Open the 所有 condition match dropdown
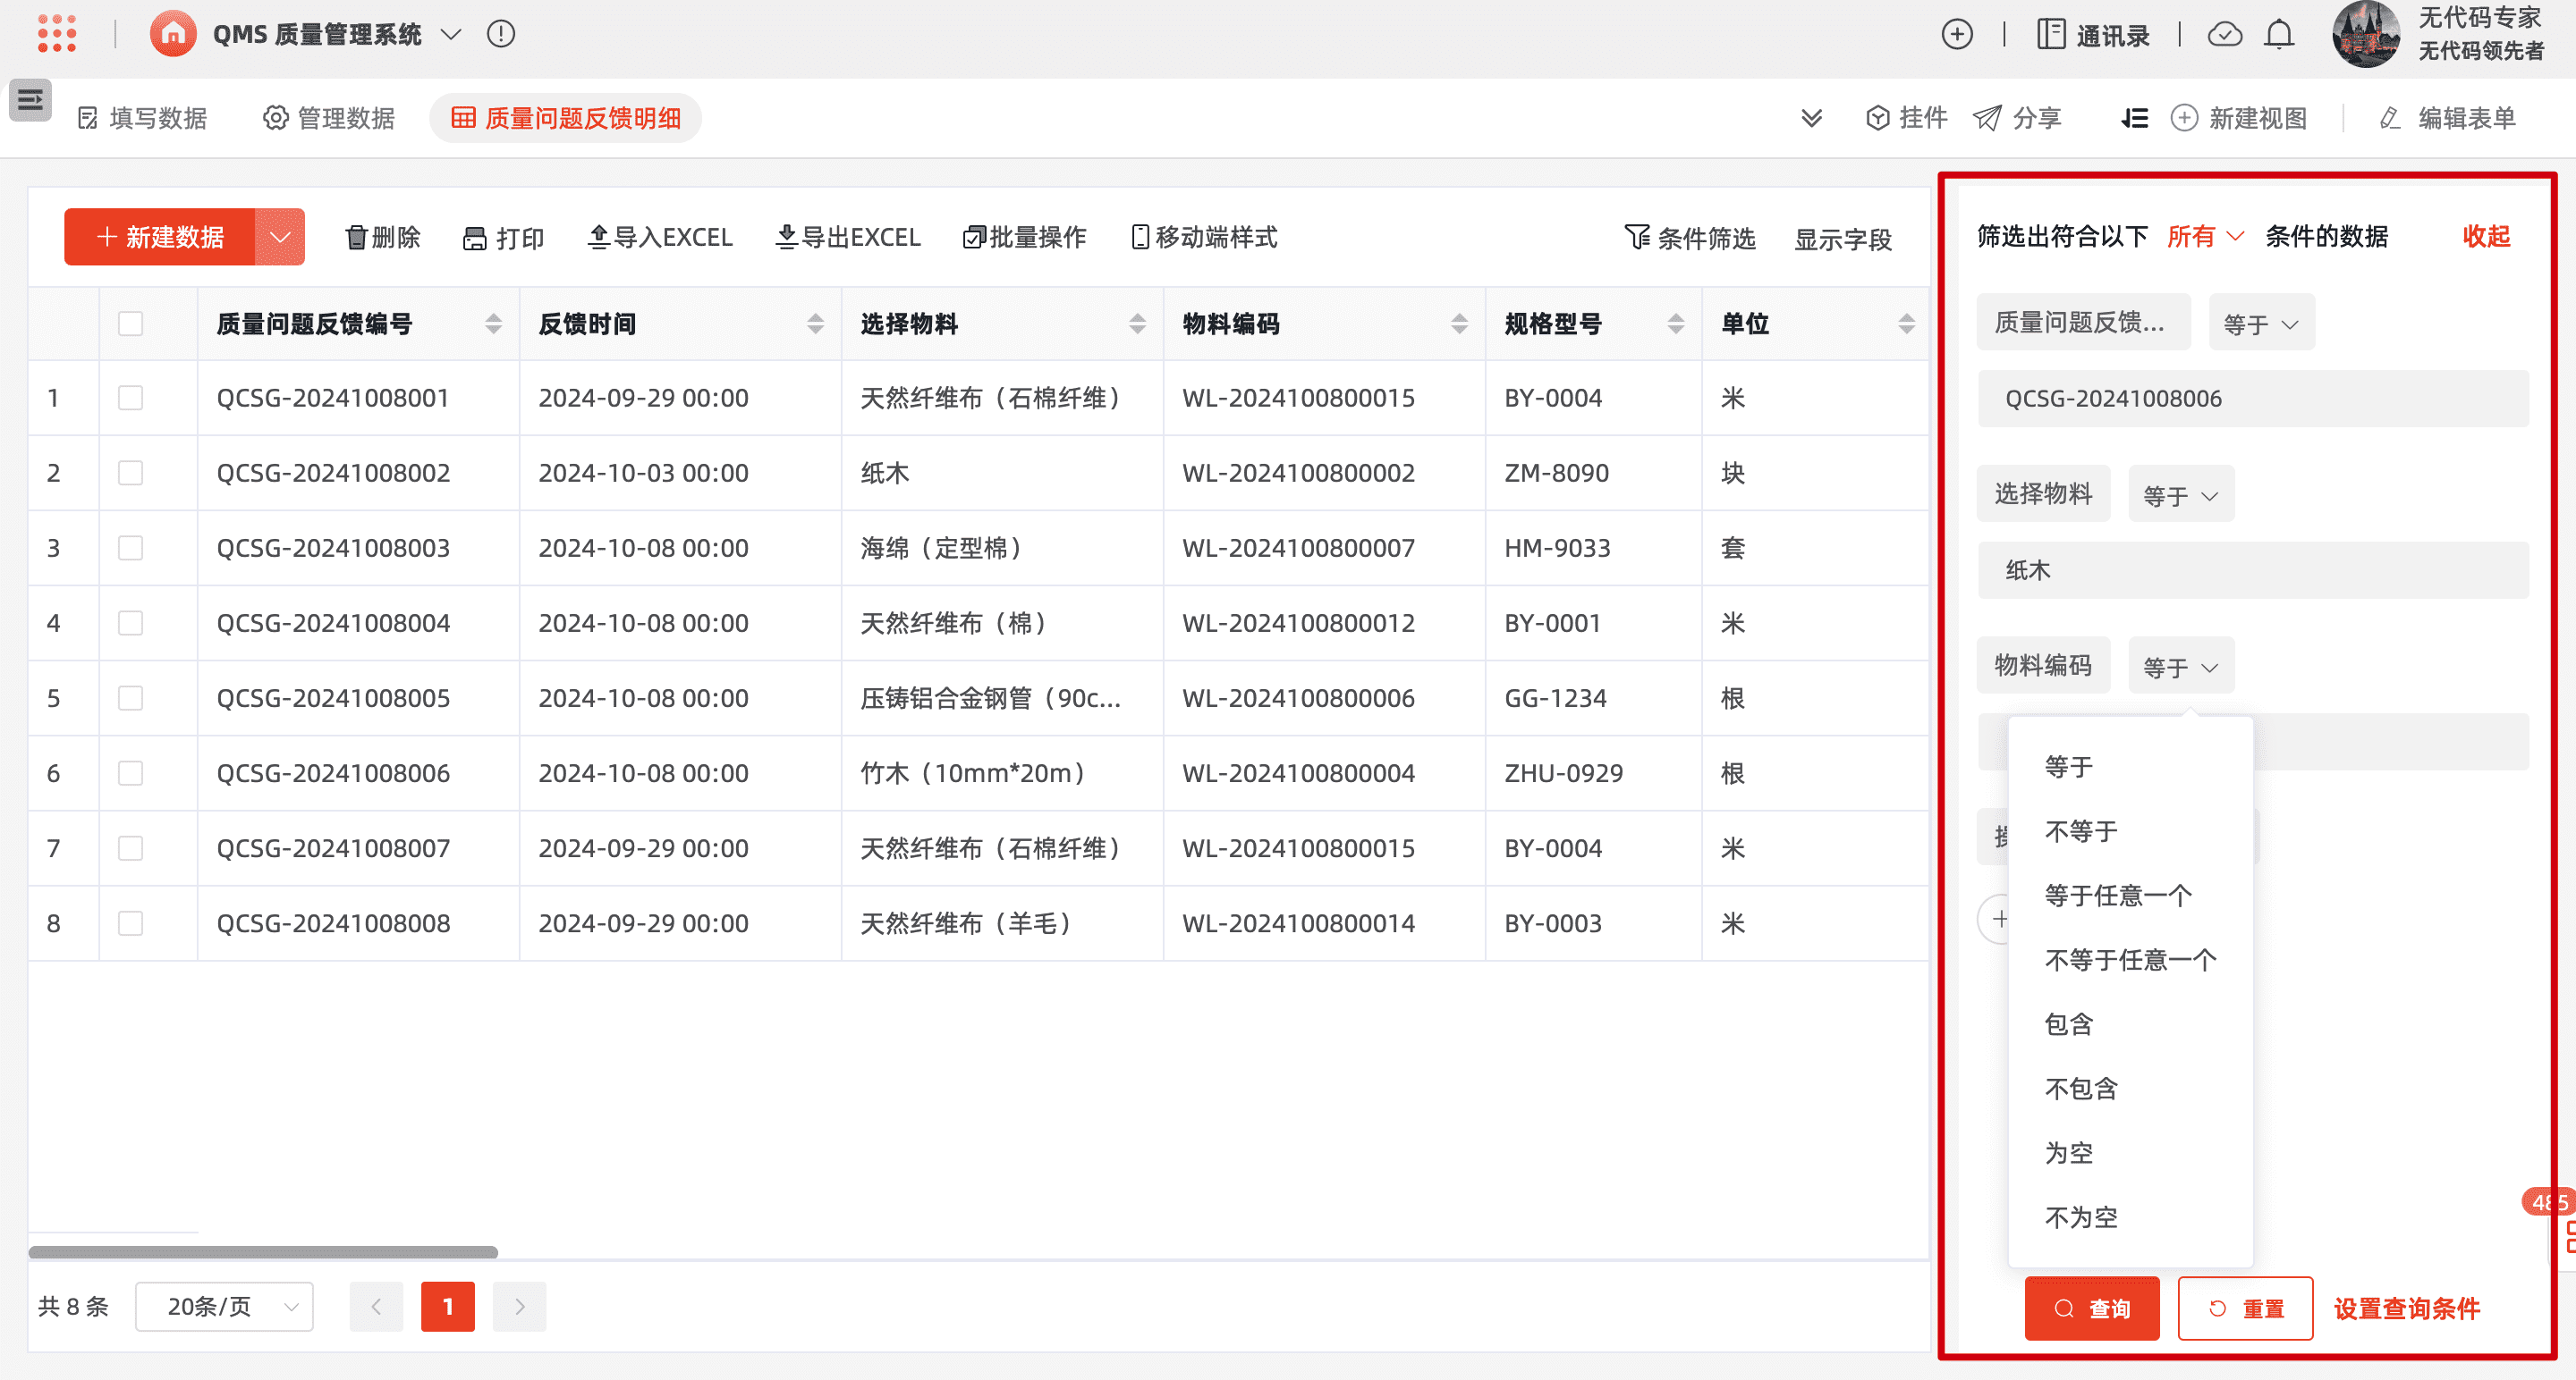The width and height of the screenshot is (2576, 1380). [2205, 236]
